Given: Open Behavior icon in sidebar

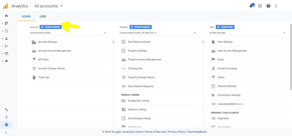Looking at the screenshot, I should tap(7, 54).
